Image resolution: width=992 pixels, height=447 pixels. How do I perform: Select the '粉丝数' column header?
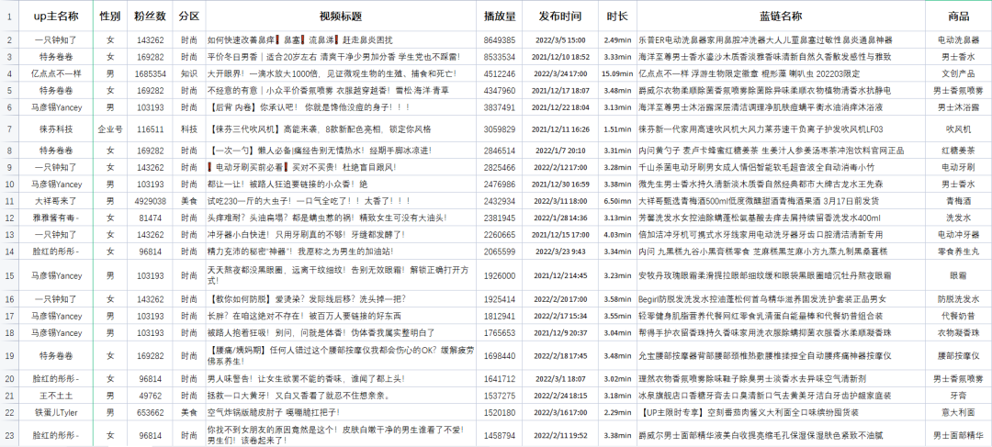tap(150, 16)
